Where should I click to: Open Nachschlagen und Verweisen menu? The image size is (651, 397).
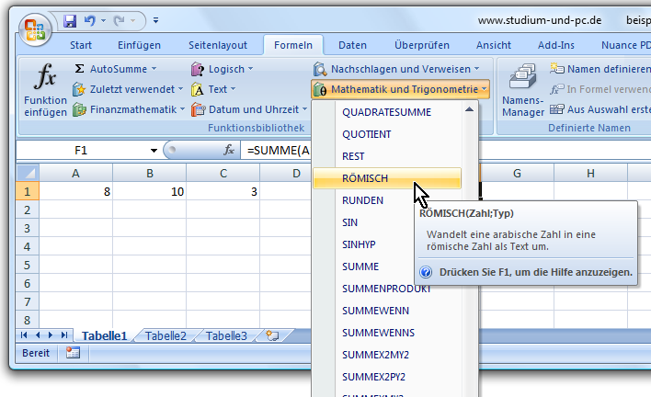(396, 69)
